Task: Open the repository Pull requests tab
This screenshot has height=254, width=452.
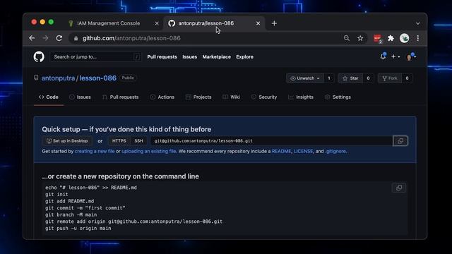Action: (x=120, y=97)
